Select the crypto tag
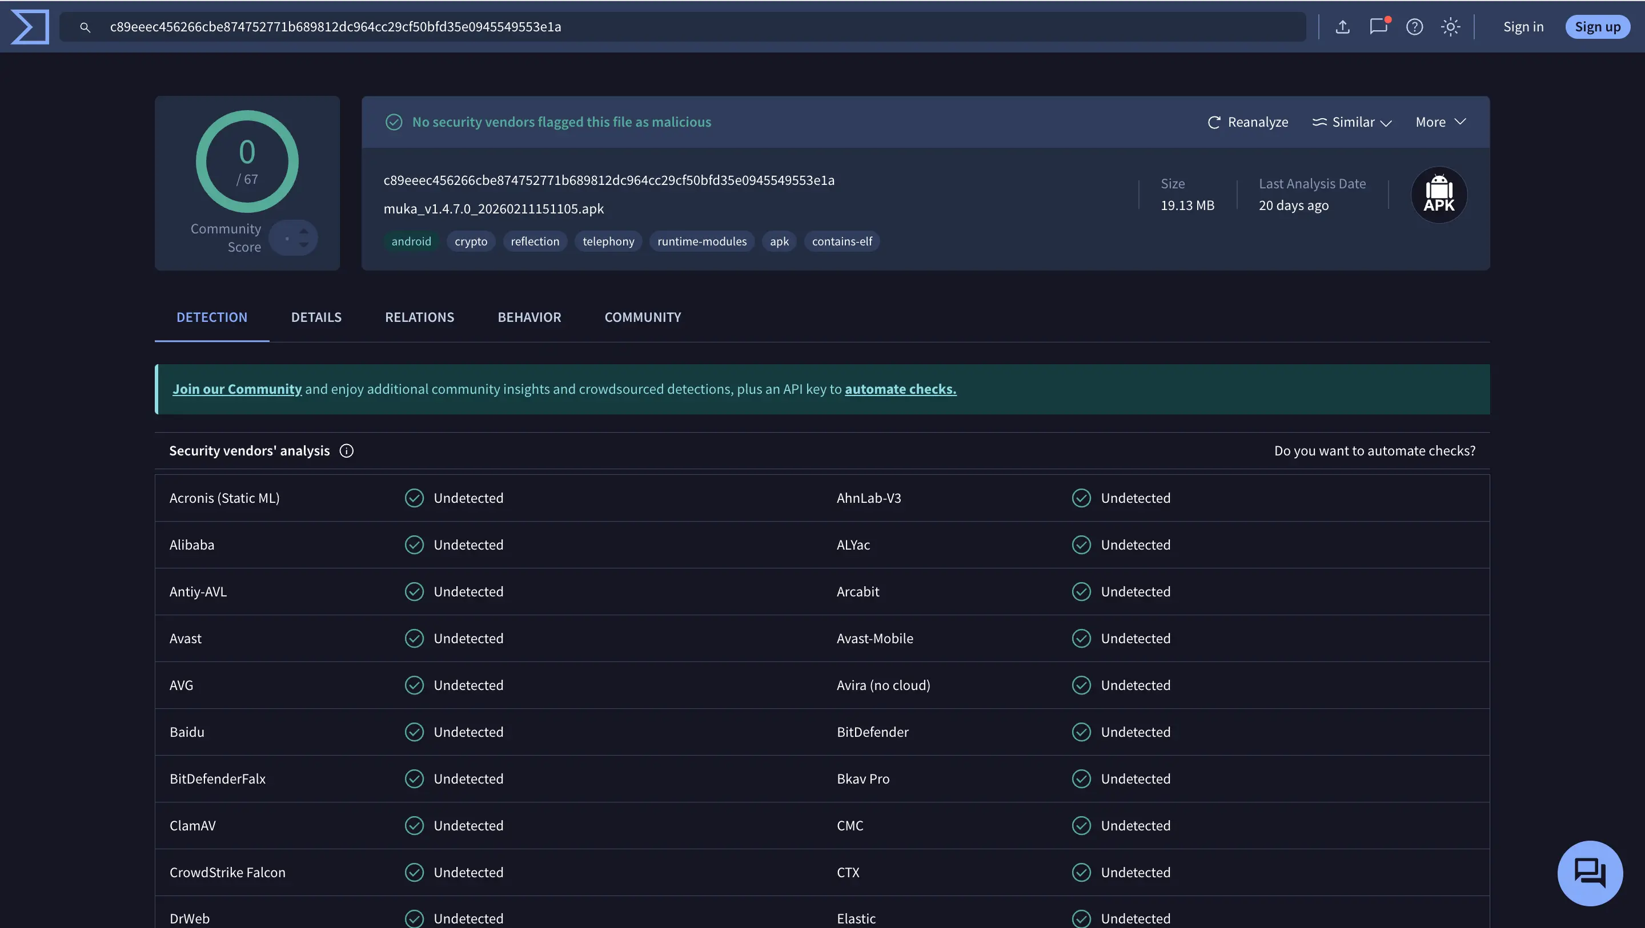 click(x=471, y=241)
